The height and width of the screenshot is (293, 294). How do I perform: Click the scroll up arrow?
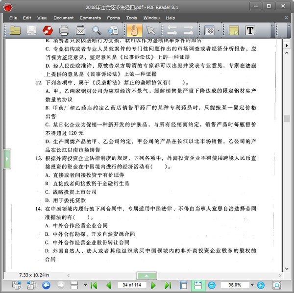[287, 53]
